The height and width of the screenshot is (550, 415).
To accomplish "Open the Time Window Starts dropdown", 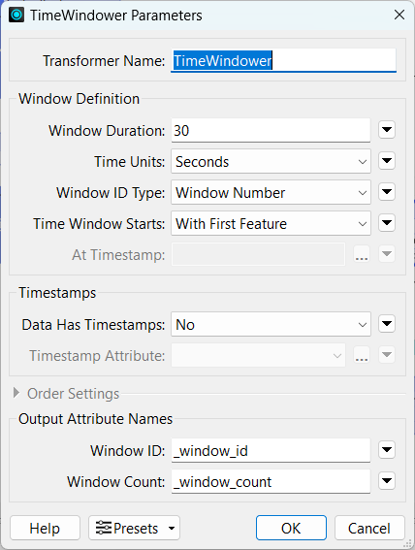I will tap(271, 223).
